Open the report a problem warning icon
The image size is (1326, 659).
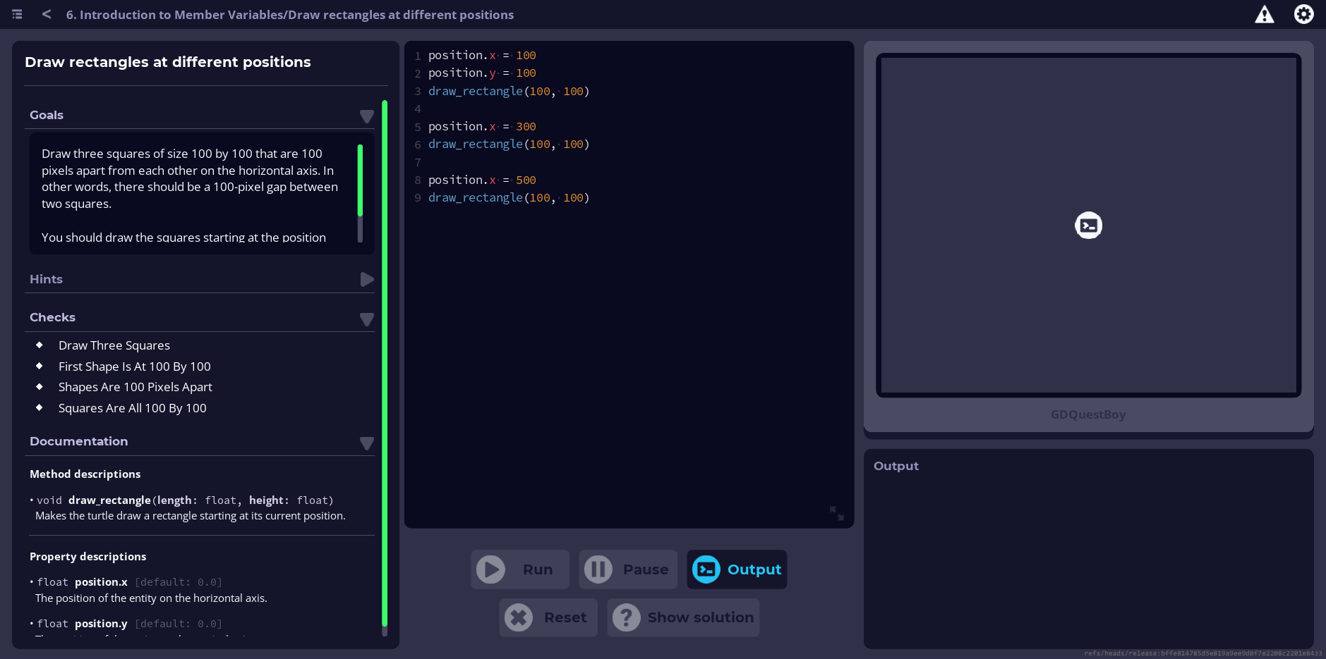1264,13
